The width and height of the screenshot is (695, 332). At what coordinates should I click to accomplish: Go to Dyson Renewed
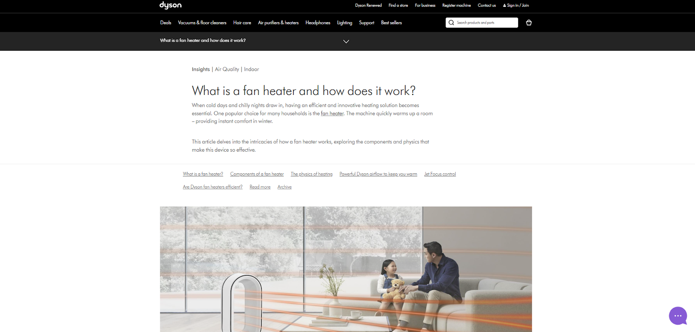(368, 5)
